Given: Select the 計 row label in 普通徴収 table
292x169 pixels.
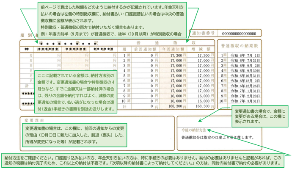Looking at the screenshot, I should [x=124, y=106].
